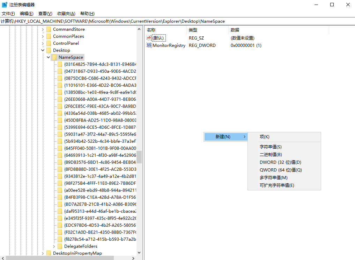Choose 字符串值(S) in the context submenu
The image size is (355, 260).
[271, 147]
